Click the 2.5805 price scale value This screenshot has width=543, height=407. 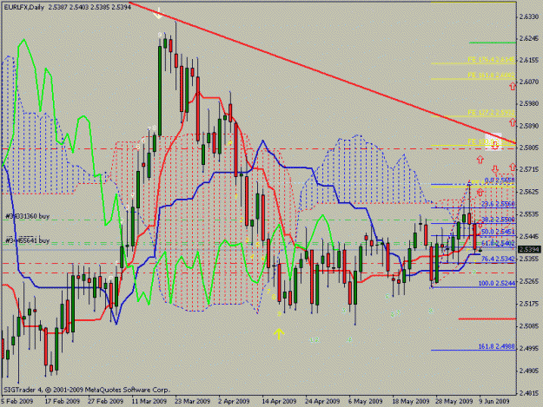click(x=530, y=148)
